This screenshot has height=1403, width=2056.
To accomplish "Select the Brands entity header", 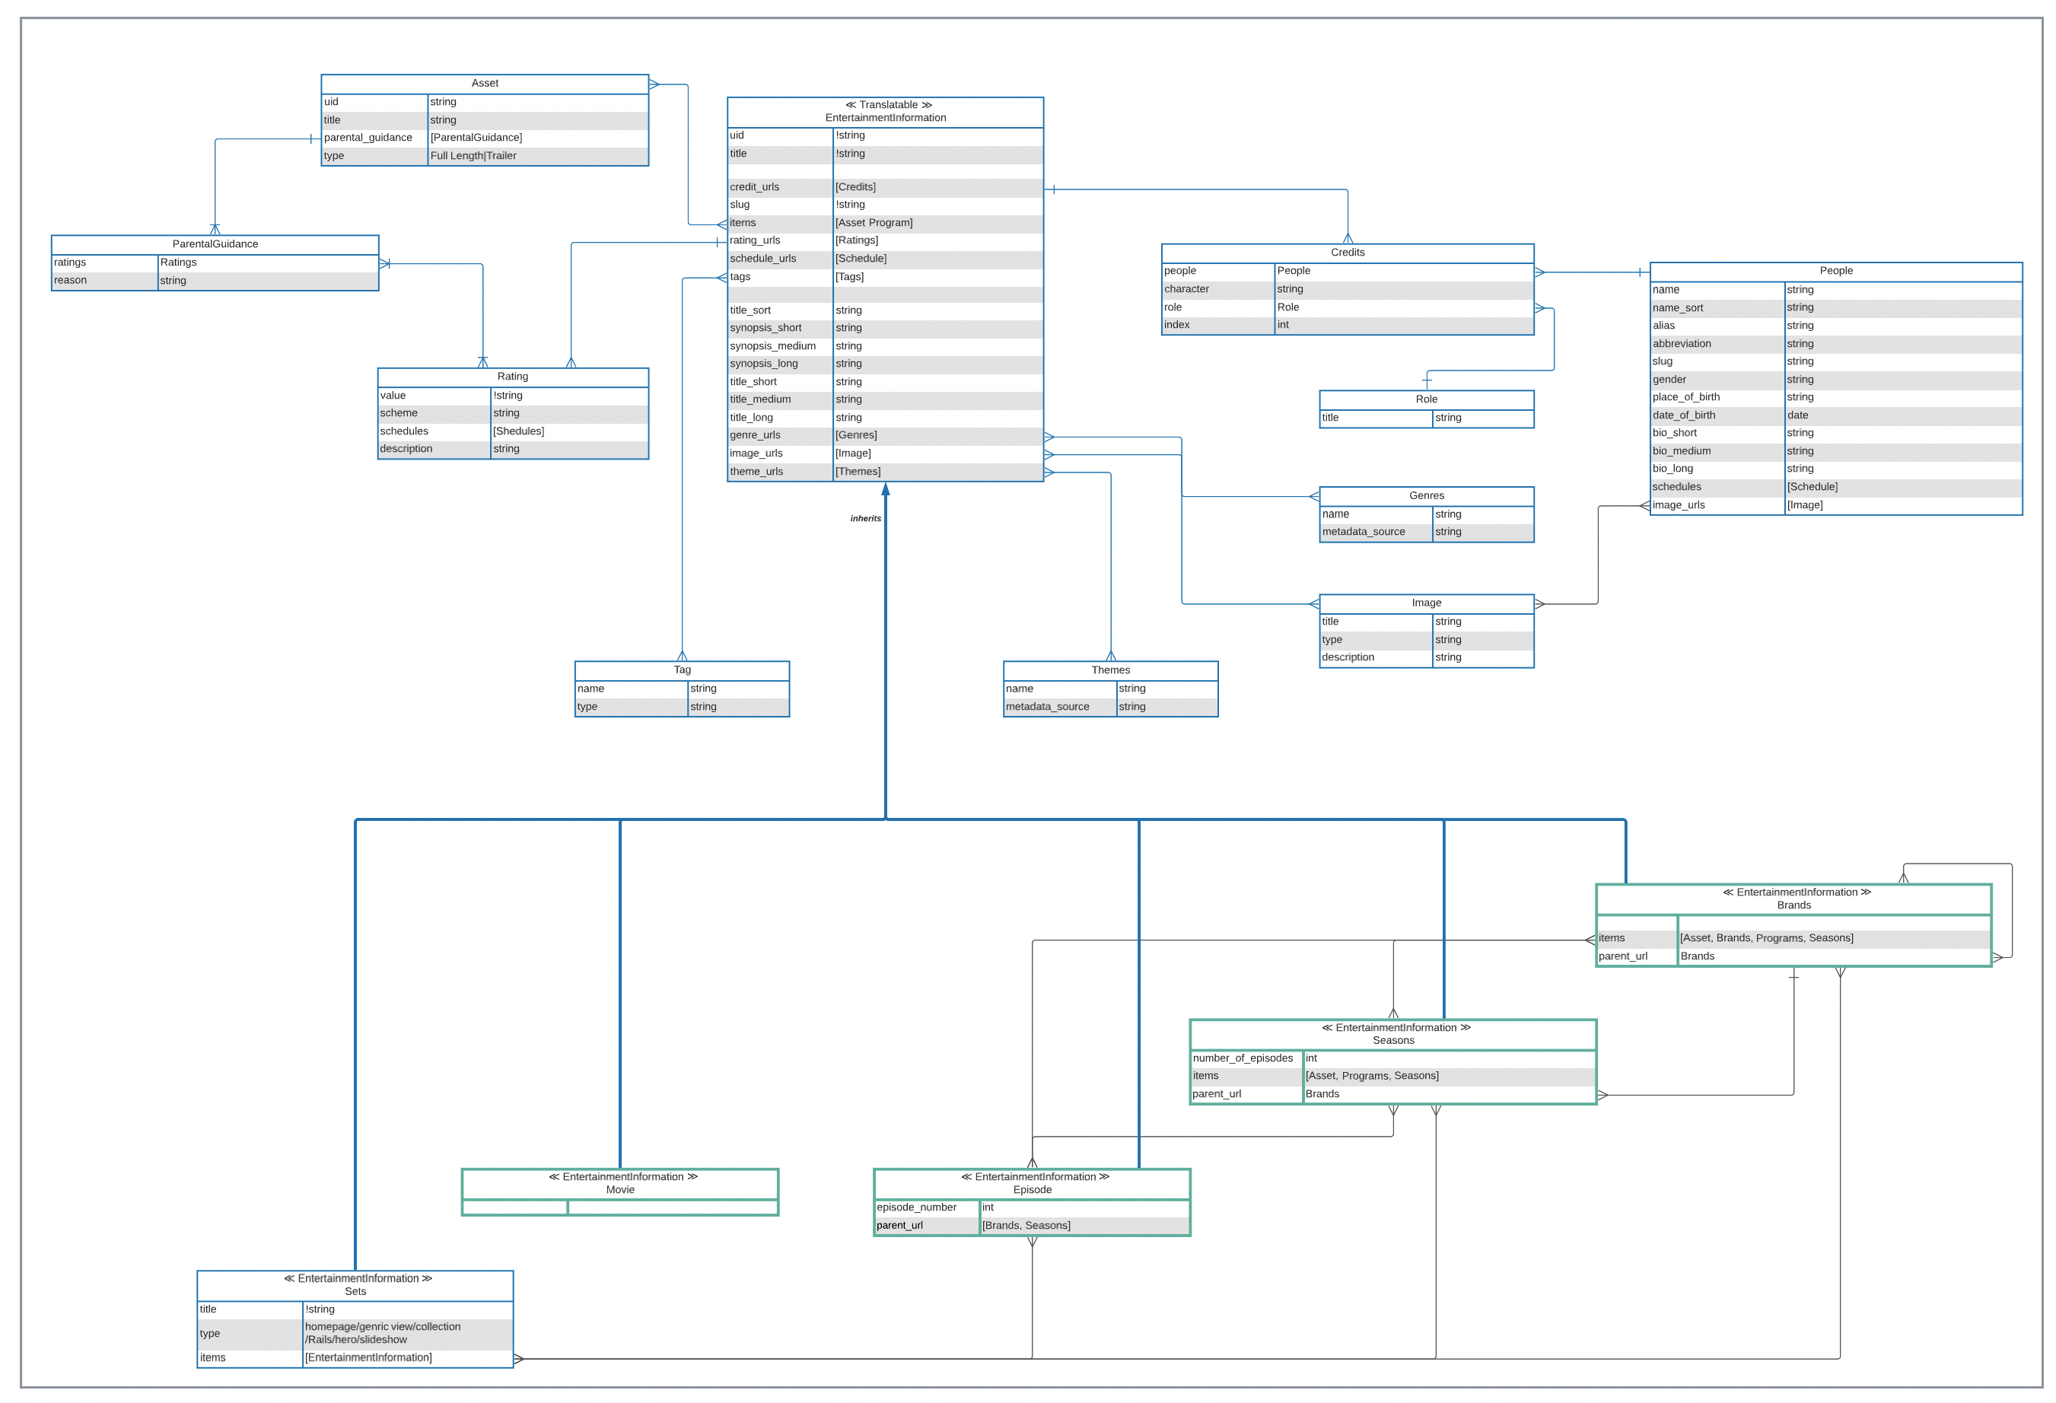I will (1793, 899).
